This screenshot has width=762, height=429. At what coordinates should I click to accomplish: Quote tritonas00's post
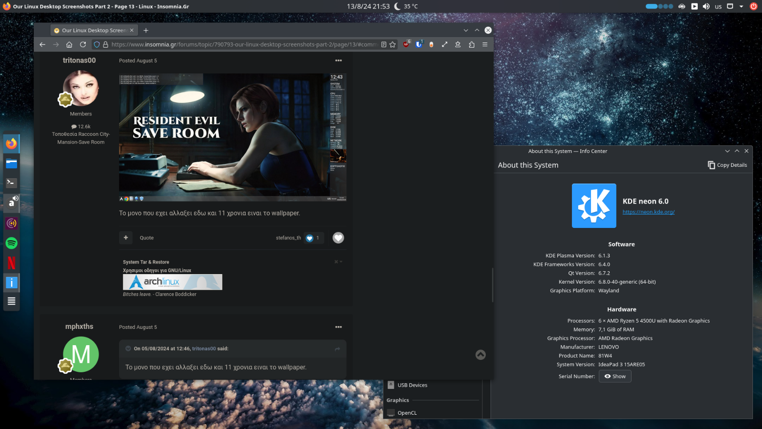pos(147,238)
